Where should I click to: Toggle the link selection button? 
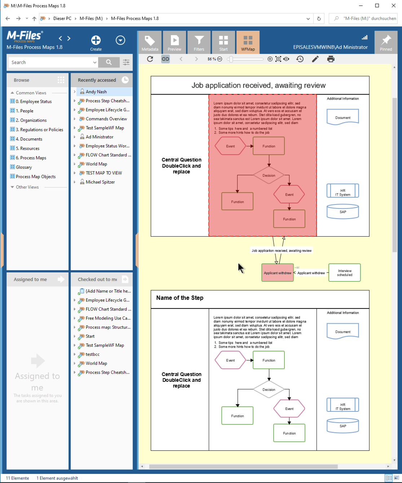pos(165,59)
